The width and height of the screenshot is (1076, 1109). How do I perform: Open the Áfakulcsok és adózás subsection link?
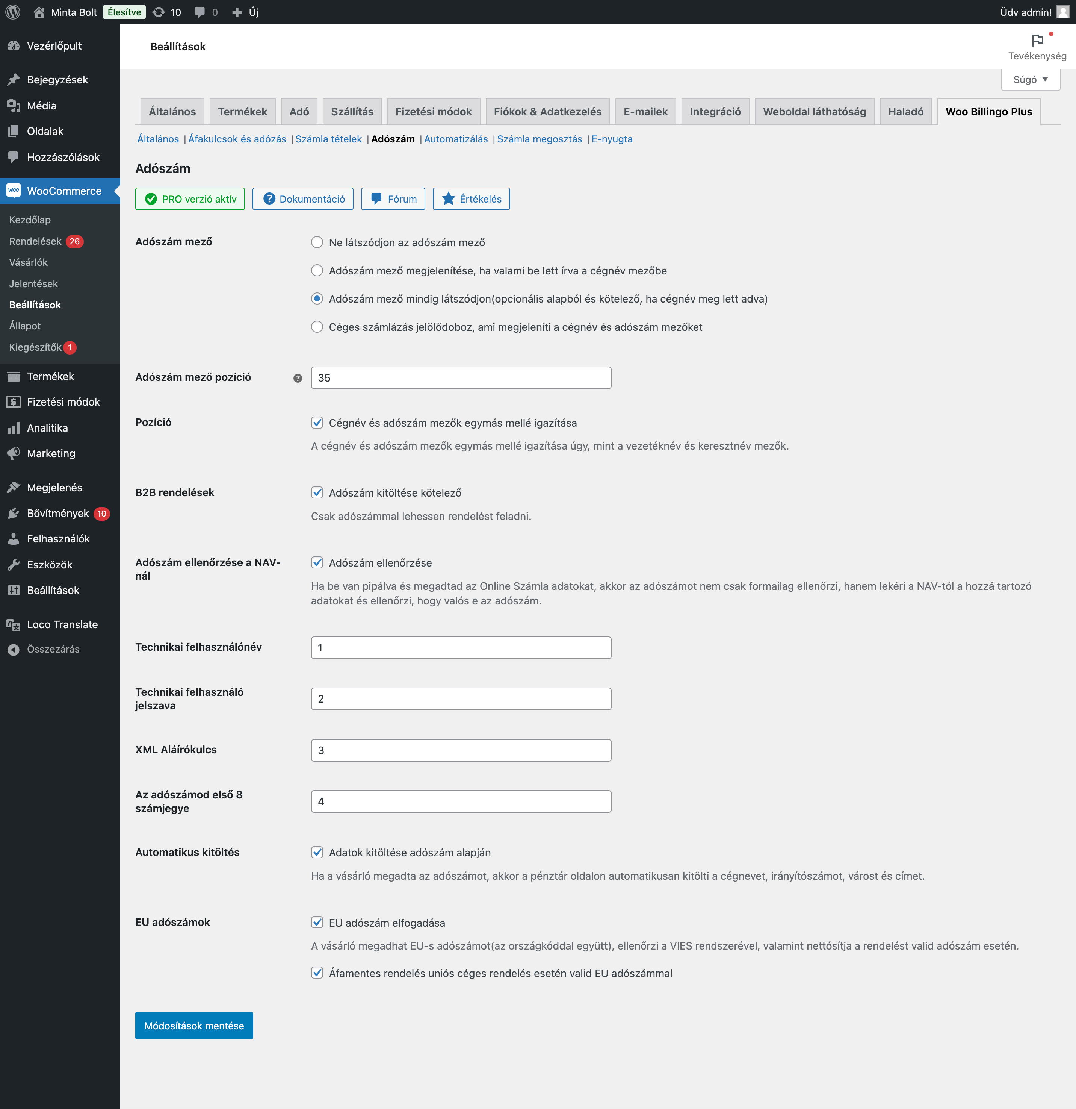(237, 139)
